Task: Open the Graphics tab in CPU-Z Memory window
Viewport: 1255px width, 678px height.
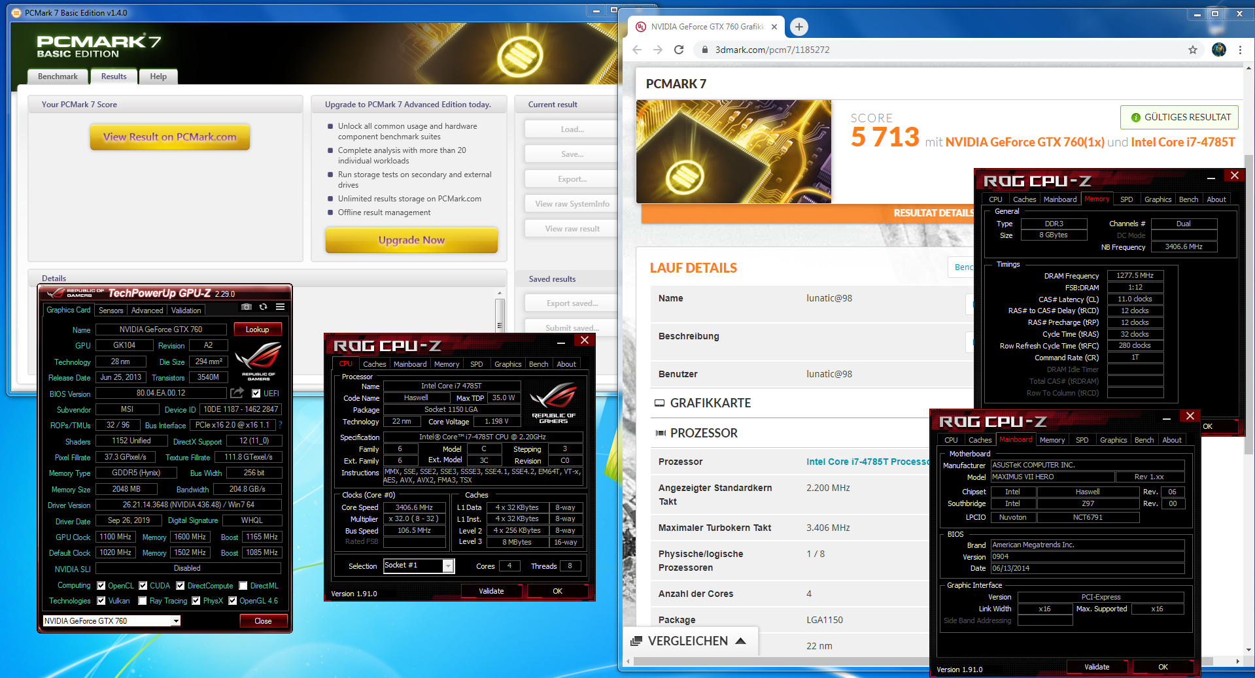Action: 1158,199
